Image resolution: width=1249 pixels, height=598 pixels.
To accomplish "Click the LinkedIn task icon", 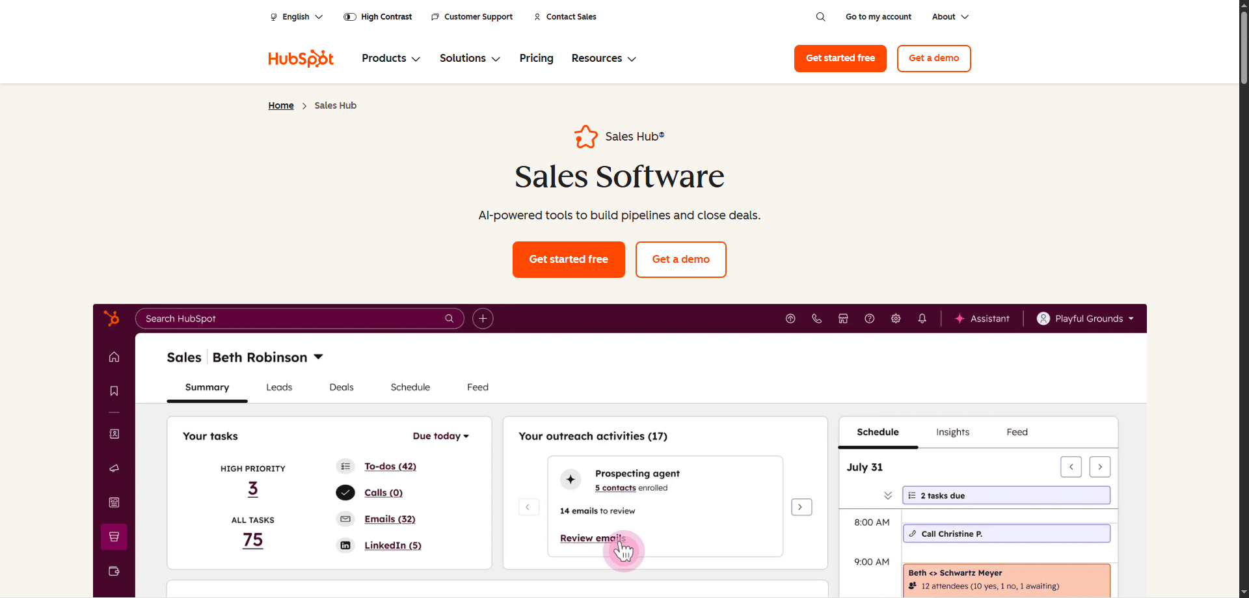I will [x=345, y=545].
